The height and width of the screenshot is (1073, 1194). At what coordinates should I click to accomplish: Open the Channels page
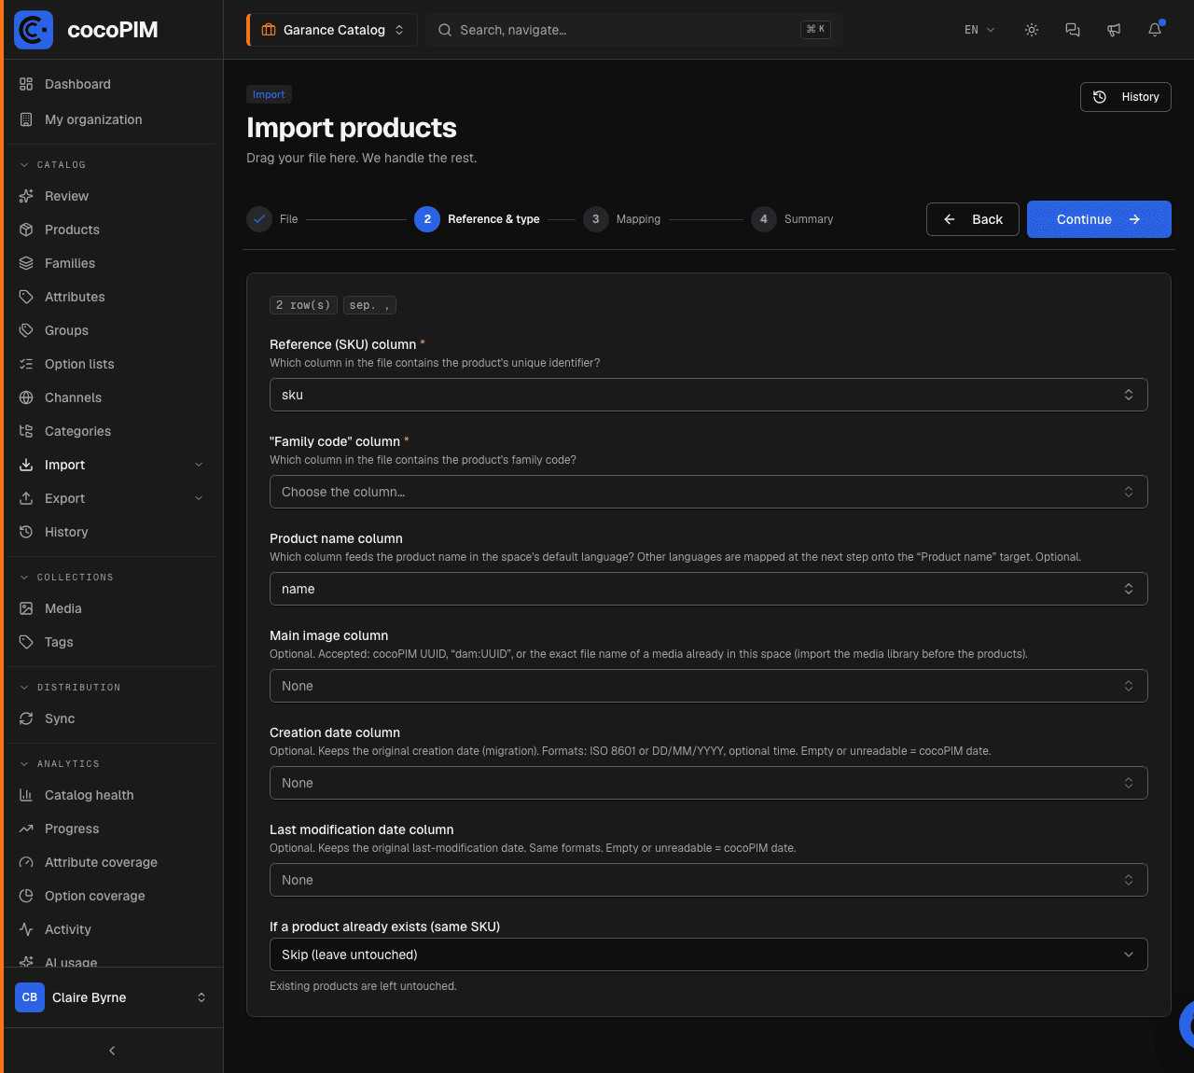pyautogui.click(x=111, y=397)
